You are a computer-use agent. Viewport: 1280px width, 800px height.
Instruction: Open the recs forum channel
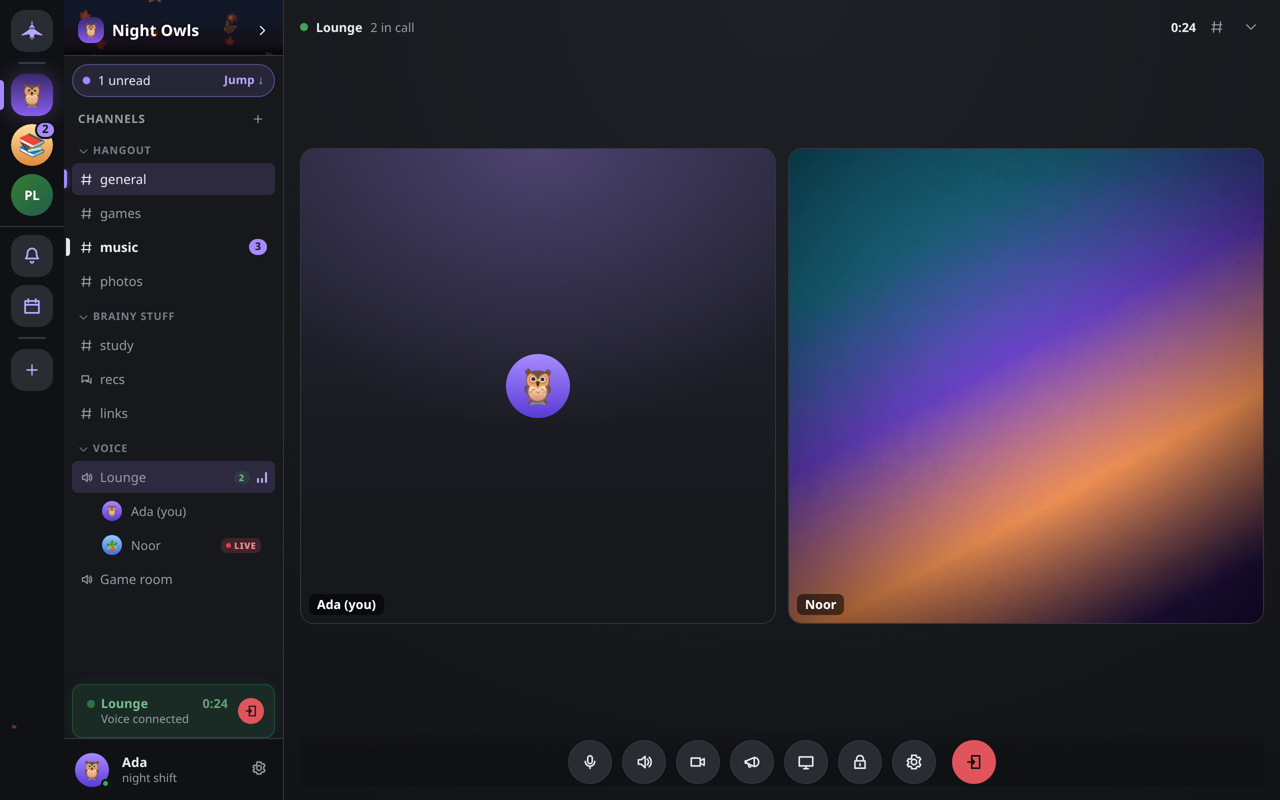[173, 379]
